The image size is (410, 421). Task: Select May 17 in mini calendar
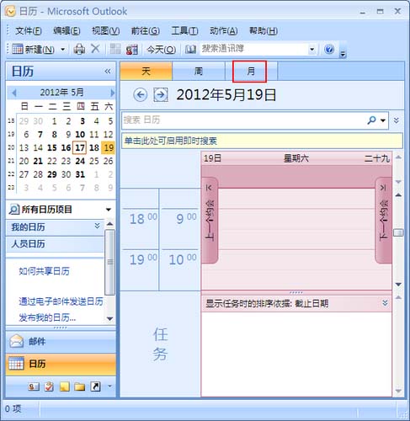80,147
